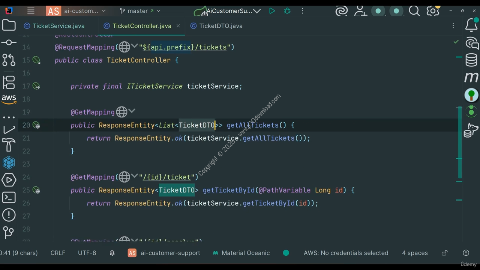Click the UTF-8 encoding status widget
The width and height of the screenshot is (480, 270).
point(87,253)
